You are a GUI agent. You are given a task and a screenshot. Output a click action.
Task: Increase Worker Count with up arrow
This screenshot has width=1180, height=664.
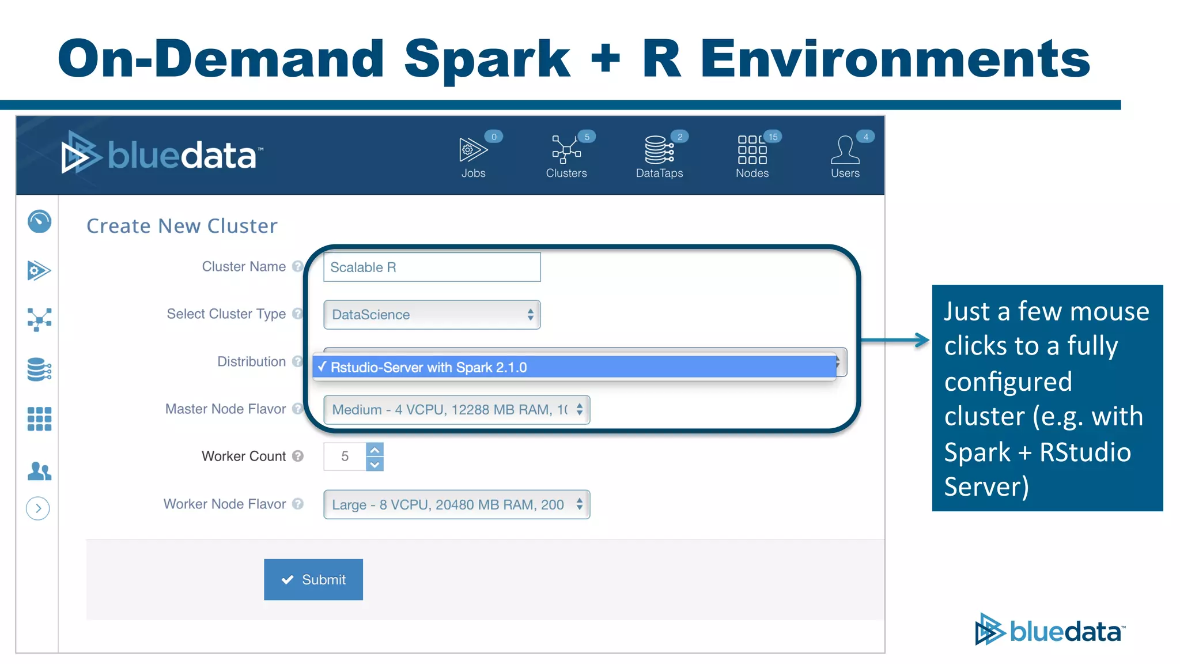coord(375,450)
